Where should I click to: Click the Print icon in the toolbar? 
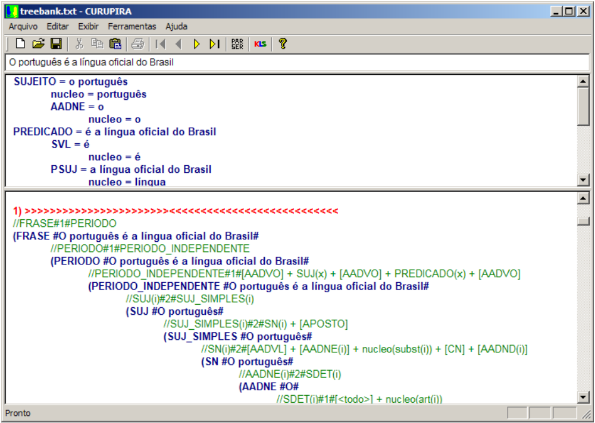click(138, 44)
